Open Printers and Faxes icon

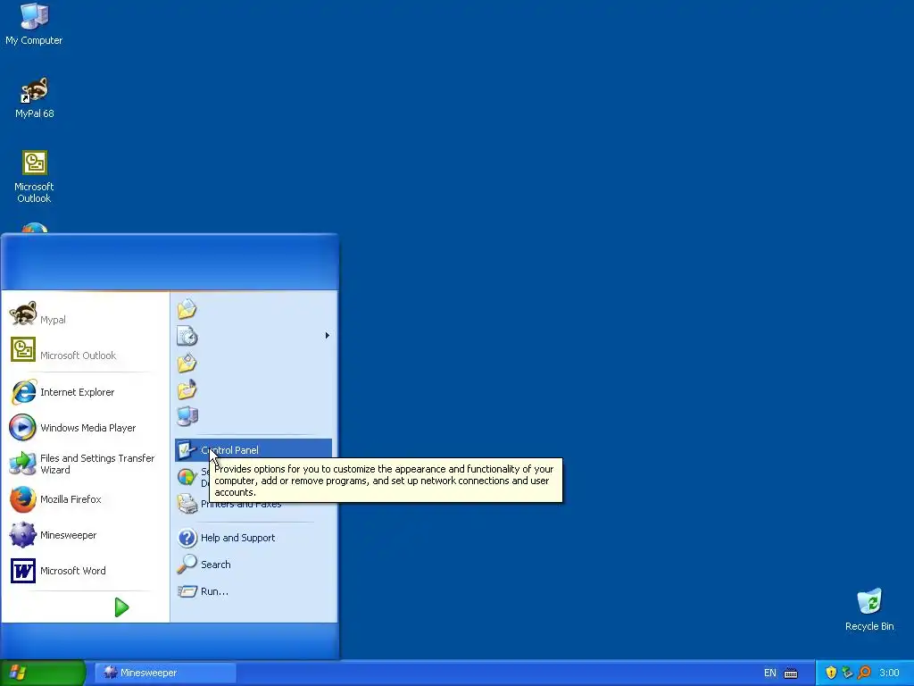(x=187, y=504)
